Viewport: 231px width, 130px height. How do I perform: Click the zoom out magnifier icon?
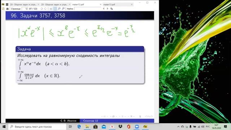pos(59,9)
